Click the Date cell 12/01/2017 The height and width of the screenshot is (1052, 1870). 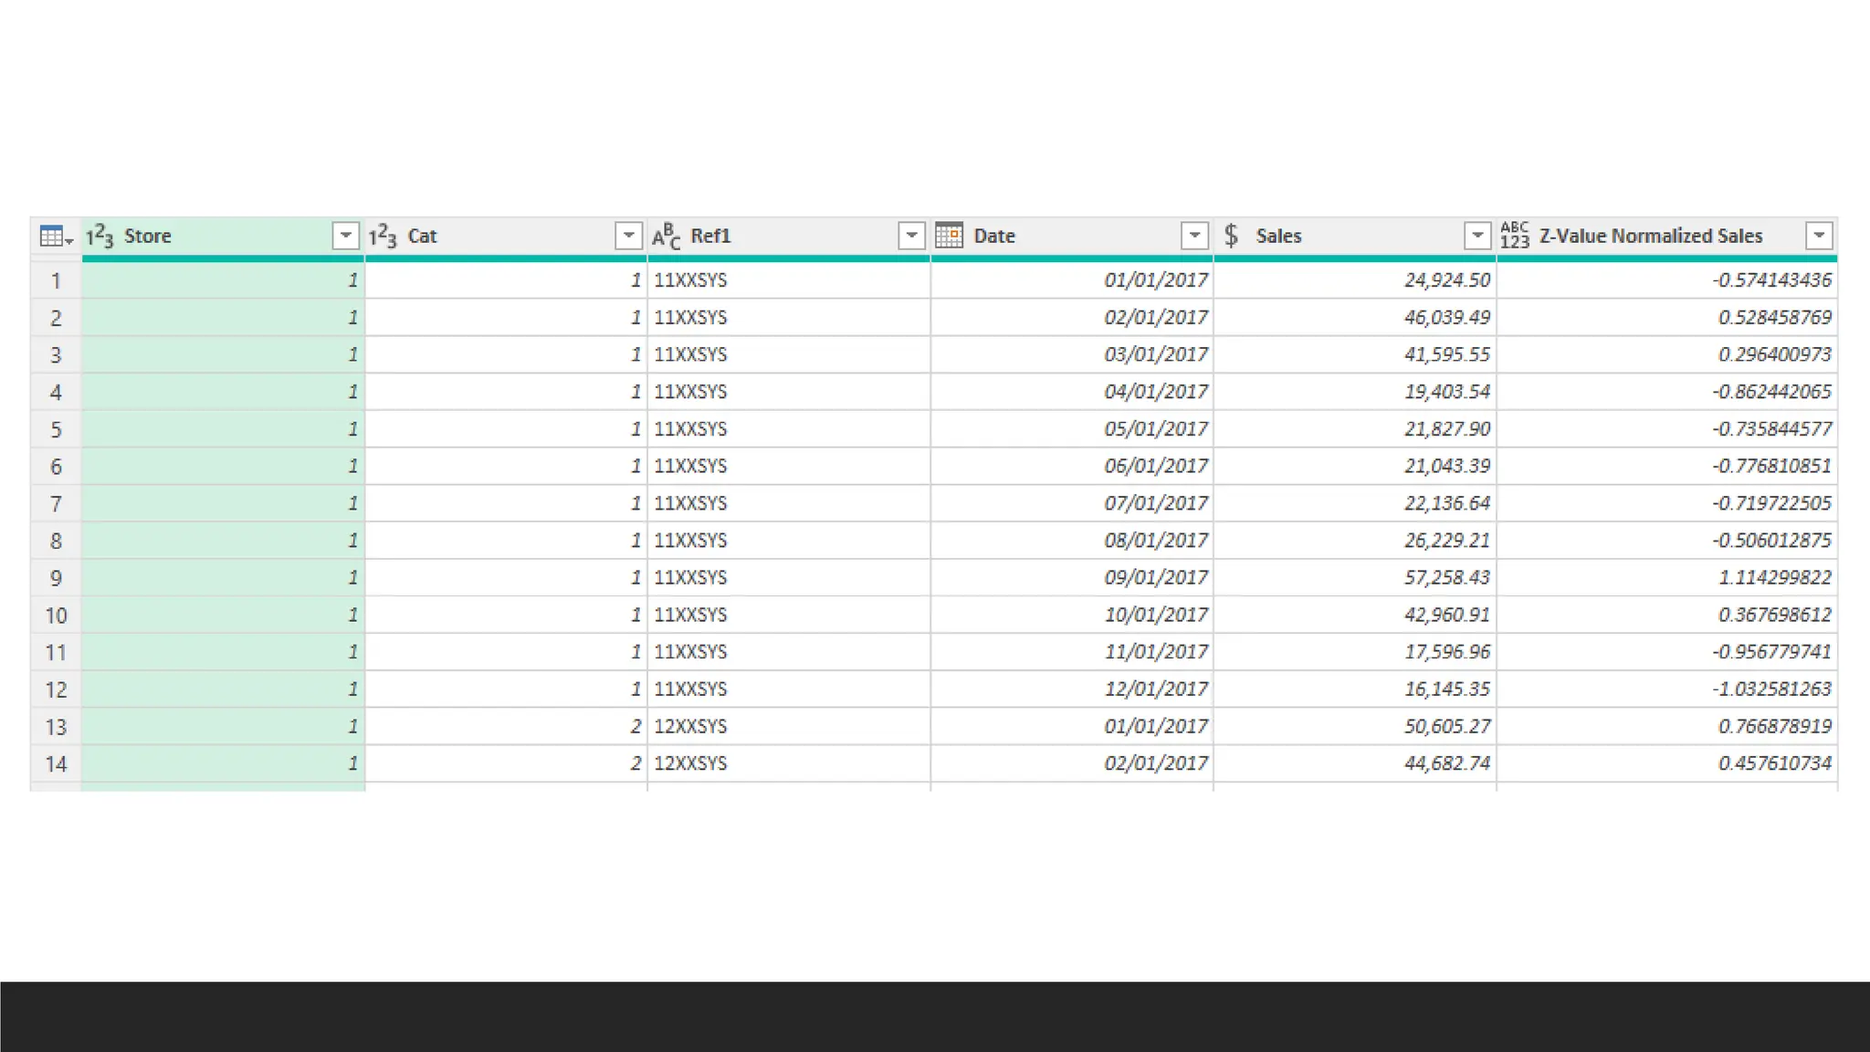click(x=1155, y=689)
